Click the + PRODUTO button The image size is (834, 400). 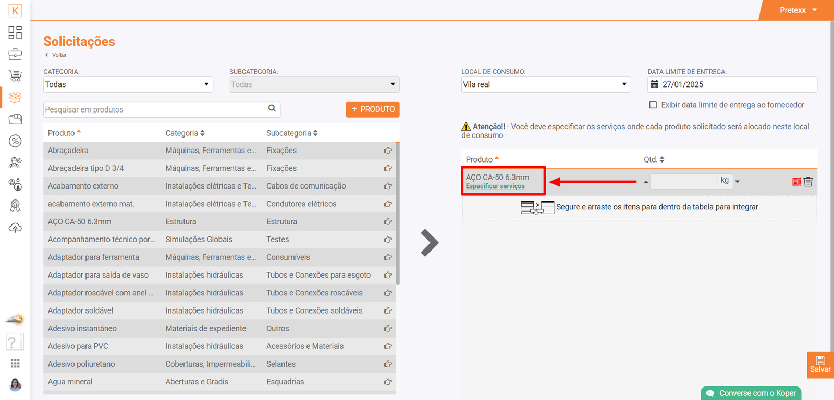tap(372, 109)
